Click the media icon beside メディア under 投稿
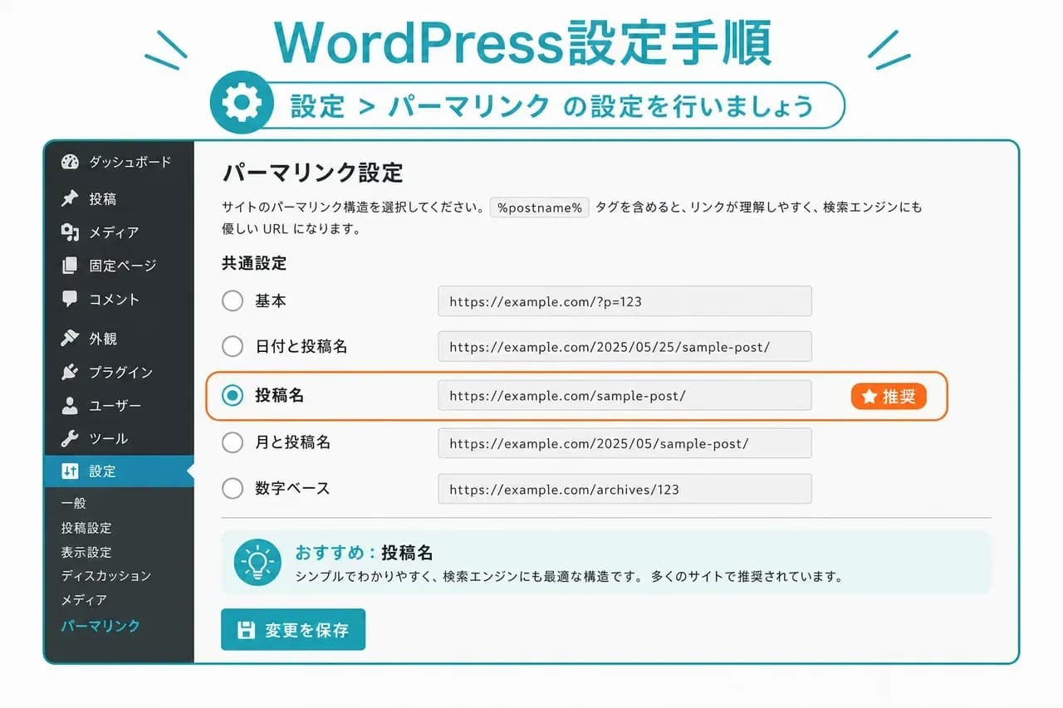 click(x=70, y=232)
